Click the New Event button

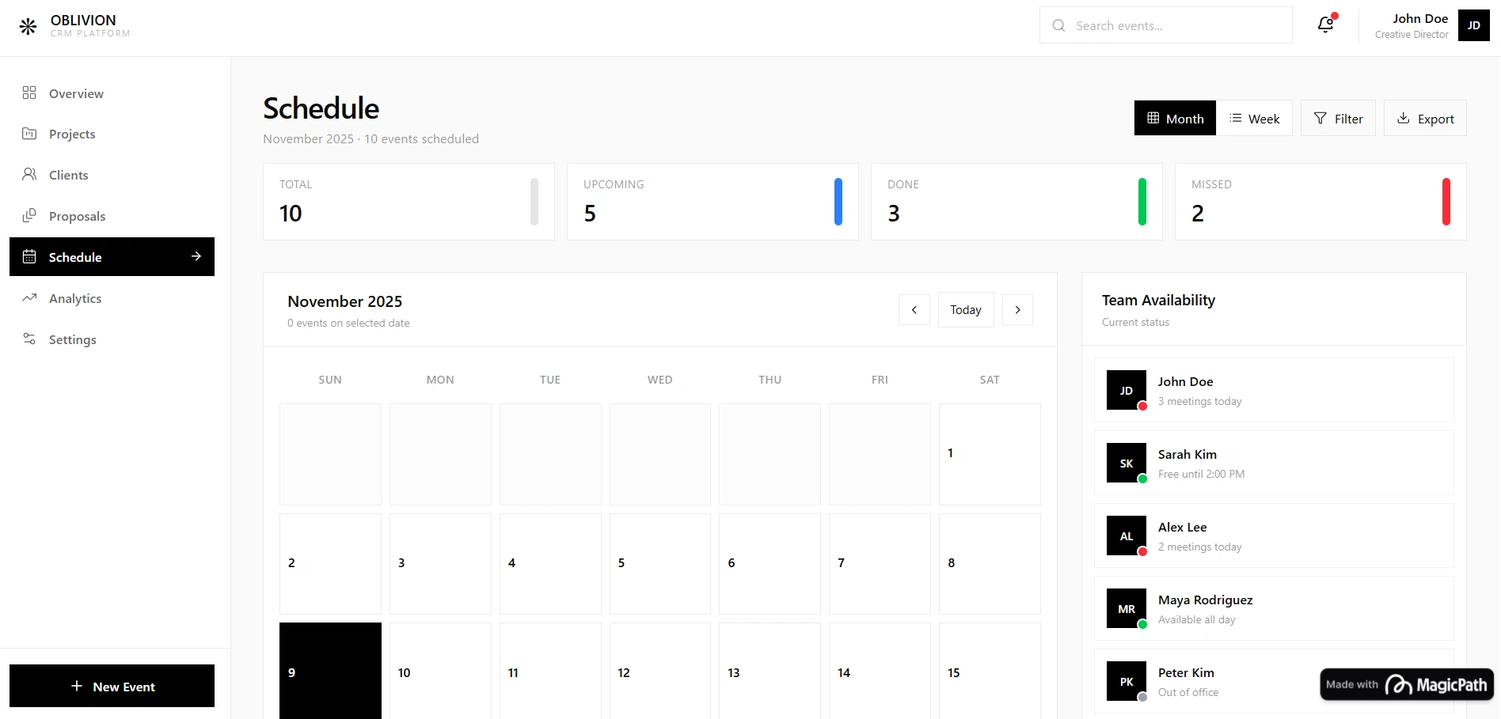[x=112, y=686]
